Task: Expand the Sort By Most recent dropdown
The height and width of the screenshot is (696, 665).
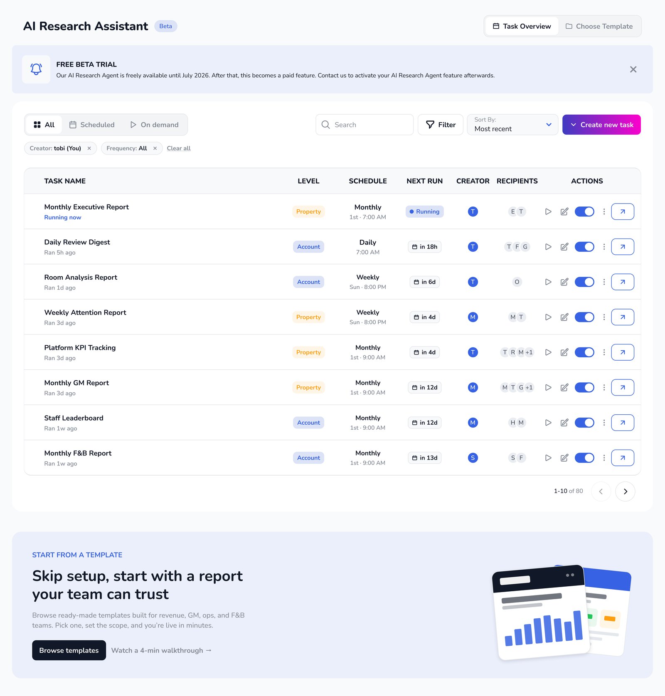Action: pyautogui.click(x=512, y=125)
